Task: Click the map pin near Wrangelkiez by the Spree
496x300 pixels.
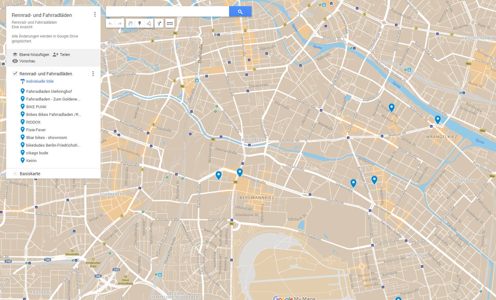Action: tap(438, 119)
